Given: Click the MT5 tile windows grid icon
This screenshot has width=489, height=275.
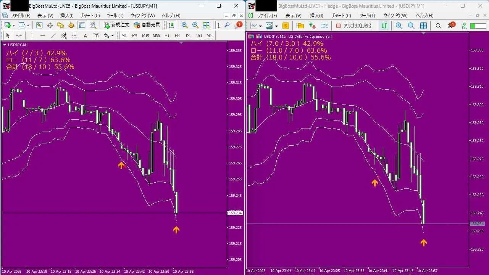Looking at the screenshot, I should point(423,26).
